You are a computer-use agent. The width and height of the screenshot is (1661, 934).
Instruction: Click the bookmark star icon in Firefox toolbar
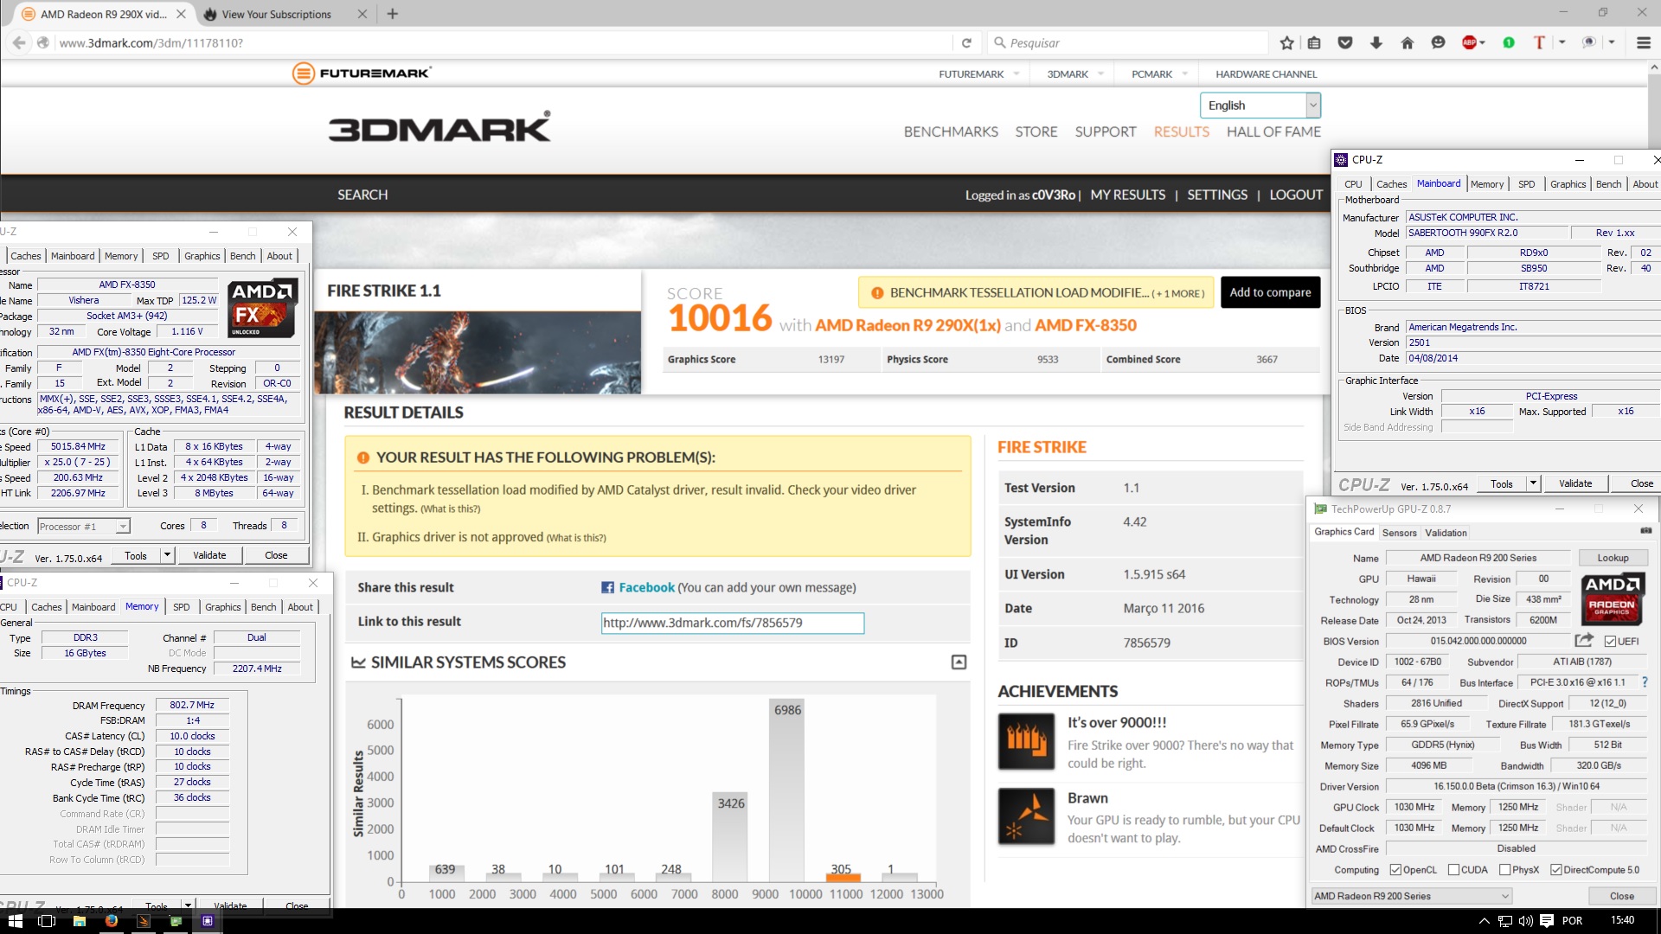point(1287,42)
